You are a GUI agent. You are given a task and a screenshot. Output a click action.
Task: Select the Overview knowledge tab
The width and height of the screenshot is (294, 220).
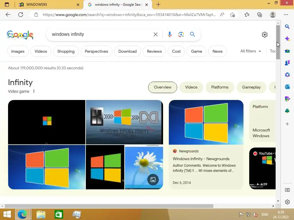(x=163, y=87)
